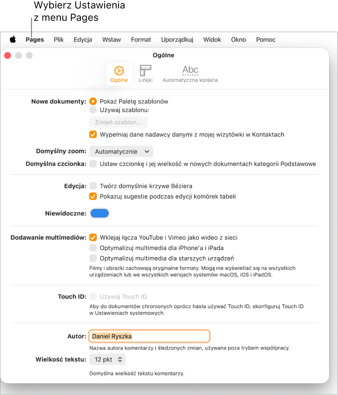Viewport: 338px width, 395px height.
Task: Open the Plik menu
Action: (x=59, y=39)
